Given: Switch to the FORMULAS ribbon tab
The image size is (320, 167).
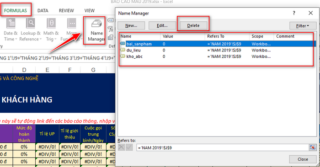Looking at the screenshot, I should tap(16, 10).
